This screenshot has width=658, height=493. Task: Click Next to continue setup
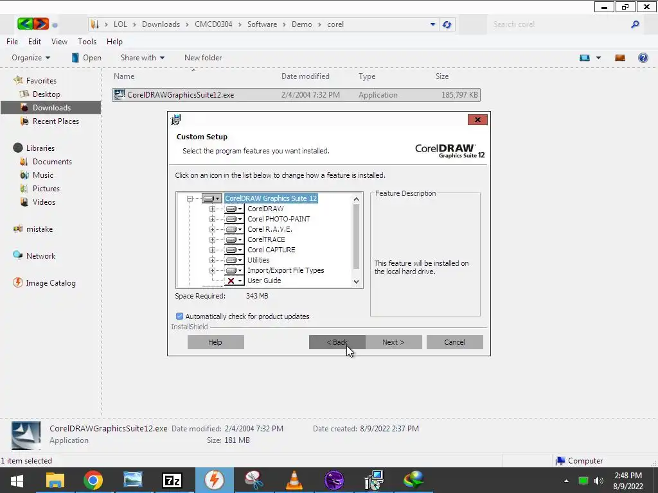394,342
